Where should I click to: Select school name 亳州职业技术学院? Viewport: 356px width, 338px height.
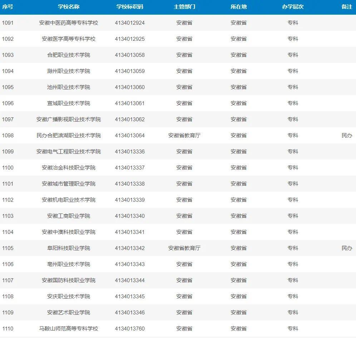point(69,264)
